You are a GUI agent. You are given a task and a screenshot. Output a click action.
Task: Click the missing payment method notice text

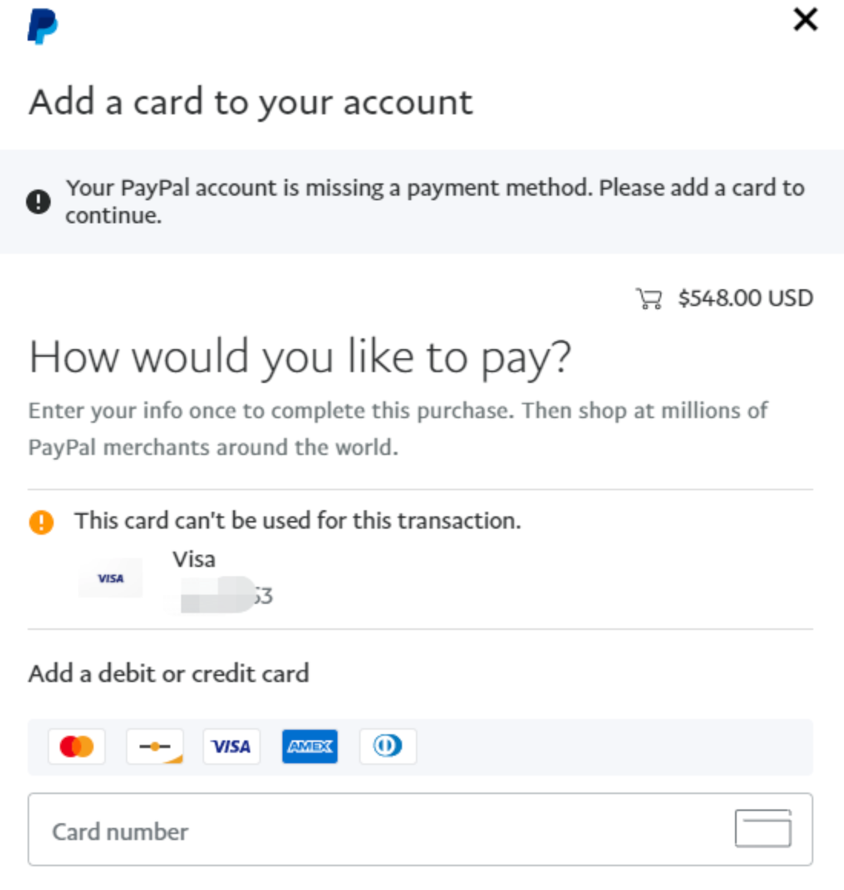click(x=434, y=201)
